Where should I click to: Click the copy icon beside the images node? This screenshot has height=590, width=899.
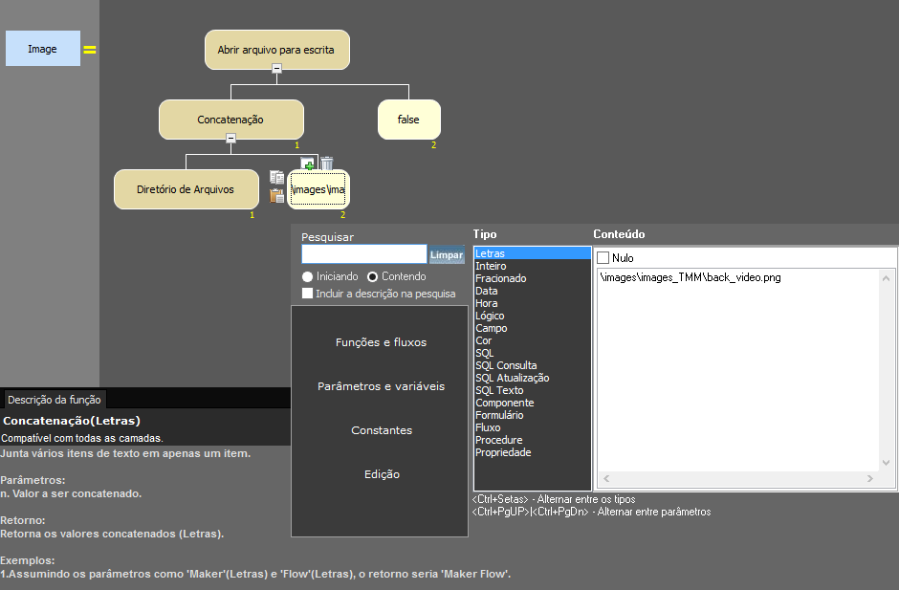[x=276, y=177]
